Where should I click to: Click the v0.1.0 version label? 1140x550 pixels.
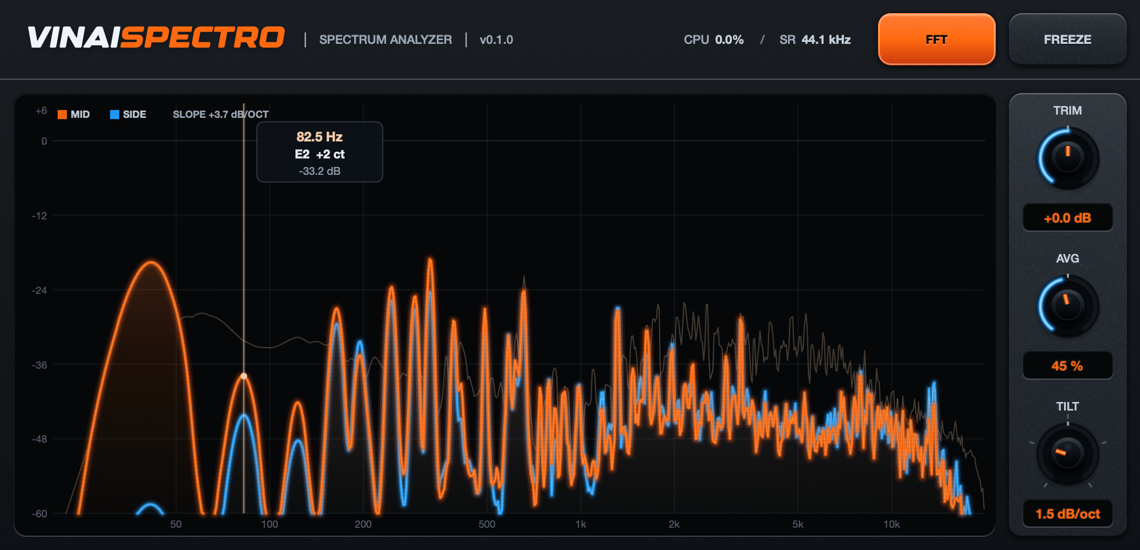tap(496, 40)
